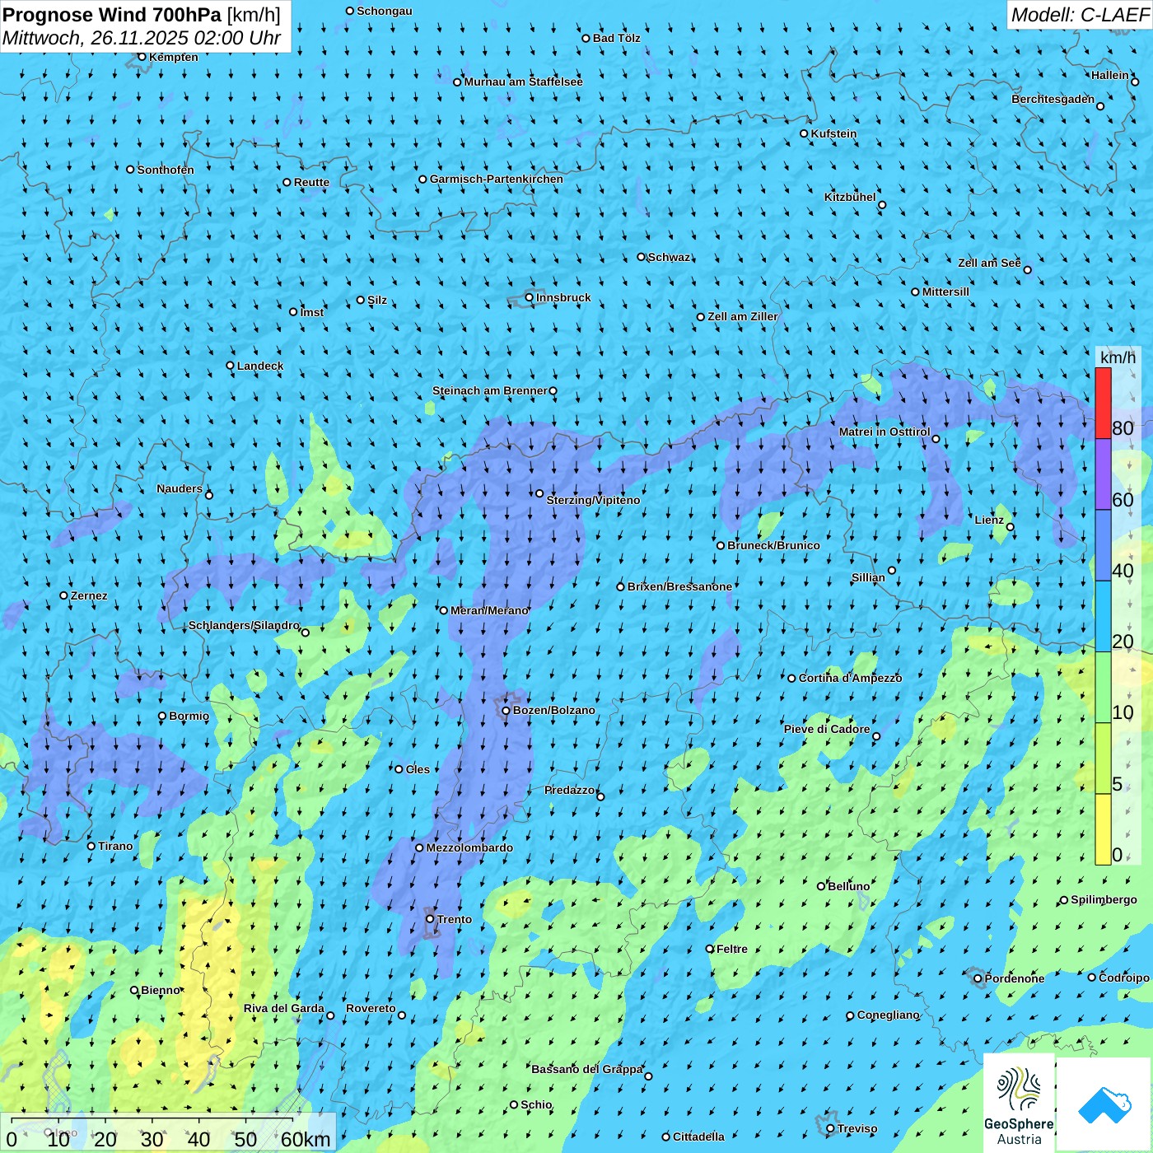This screenshot has height=1153, width=1153.
Task: Click the Landeck location dot
Action: (x=231, y=366)
